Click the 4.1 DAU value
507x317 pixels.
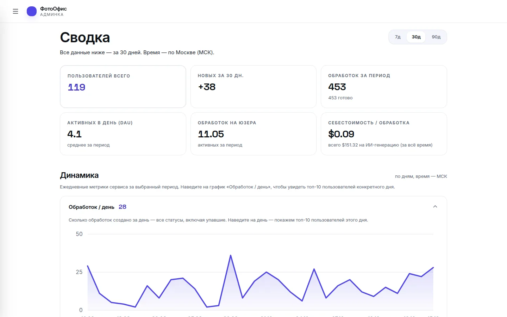[74, 134]
